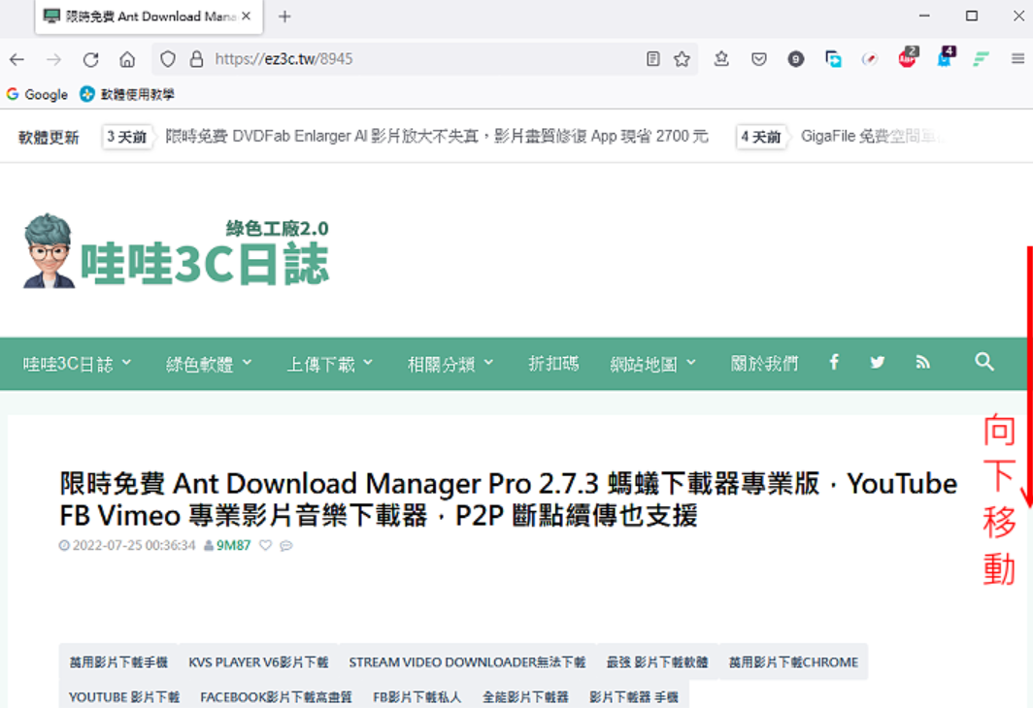Open the 軟體使用教學 bookmark
Image resolution: width=1033 pixels, height=708 pixels.
(x=126, y=95)
